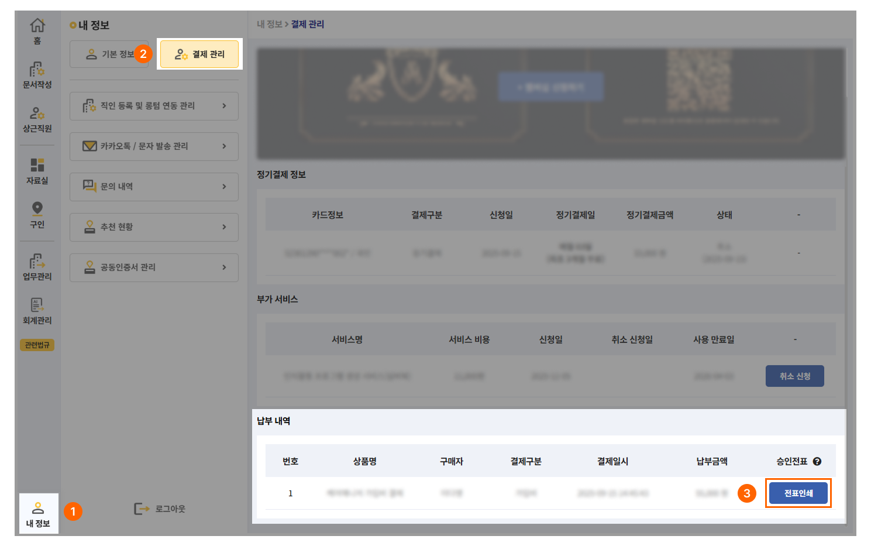Select the 결제 관리 tab
Screen dimensions: 871x546
click(199, 54)
